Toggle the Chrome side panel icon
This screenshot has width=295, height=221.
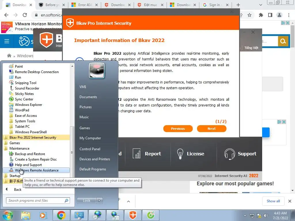coord(270,15)
